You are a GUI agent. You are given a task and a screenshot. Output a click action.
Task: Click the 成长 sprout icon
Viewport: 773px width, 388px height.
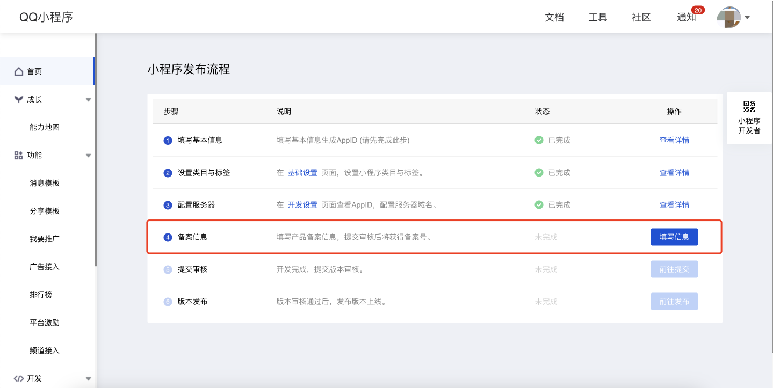click(19, 99)
